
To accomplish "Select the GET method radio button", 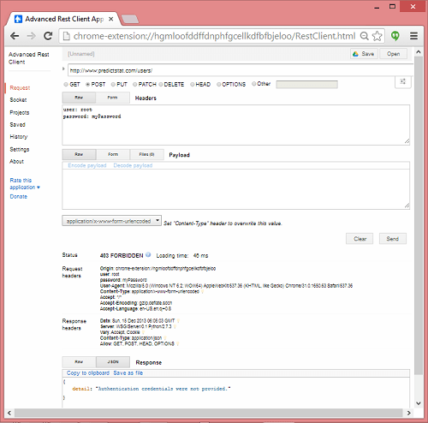I will coord(66,85).
